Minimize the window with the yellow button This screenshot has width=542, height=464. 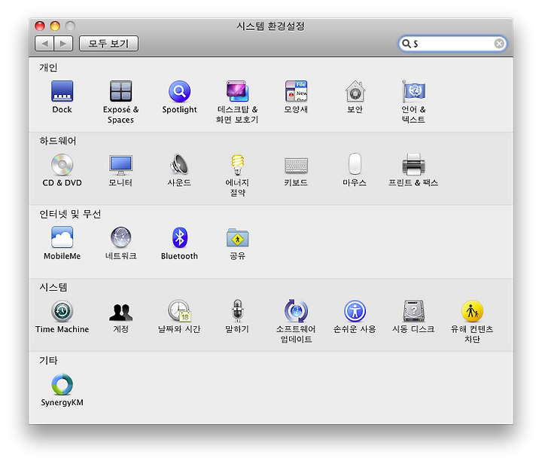[x=55, y=26]
